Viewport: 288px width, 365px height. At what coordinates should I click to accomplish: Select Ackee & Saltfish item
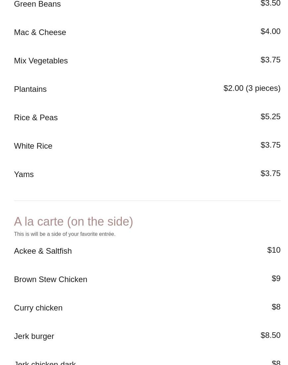(x=43, y=251)
